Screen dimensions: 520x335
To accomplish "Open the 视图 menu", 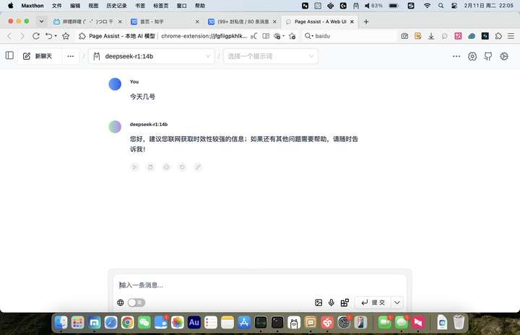I will pyautogui.click(x=93, y=6).
